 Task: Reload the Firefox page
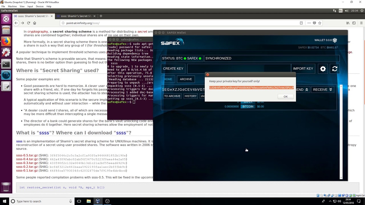pos(29,23)
